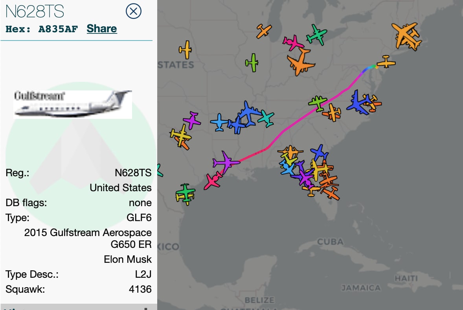Image resolution: width=463 pixels, height=310 pixels.
Task: Select the large orange four-engine plane near New England
Action: 407,36
